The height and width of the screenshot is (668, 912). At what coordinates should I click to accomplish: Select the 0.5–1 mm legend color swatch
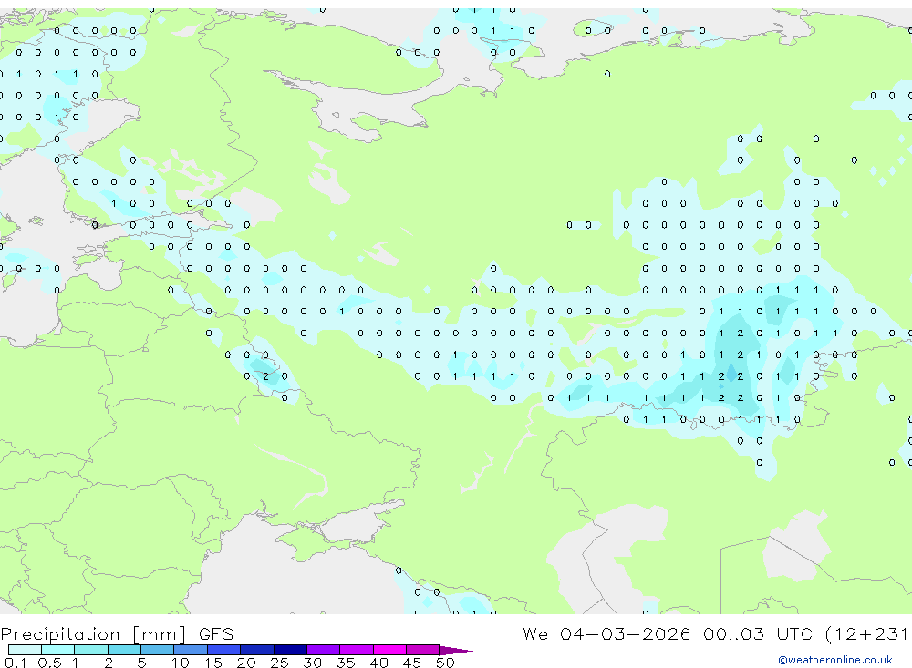58,650
